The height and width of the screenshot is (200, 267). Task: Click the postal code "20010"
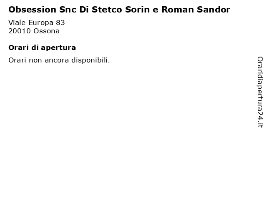pyautogui.click(x=20, y=31)
